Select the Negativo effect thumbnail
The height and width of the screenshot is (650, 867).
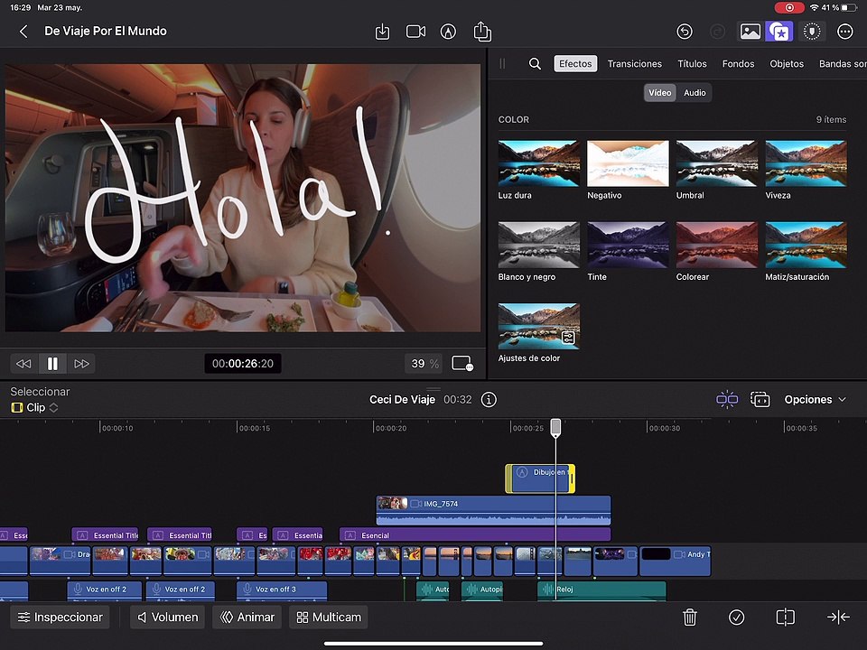(629, 163)
